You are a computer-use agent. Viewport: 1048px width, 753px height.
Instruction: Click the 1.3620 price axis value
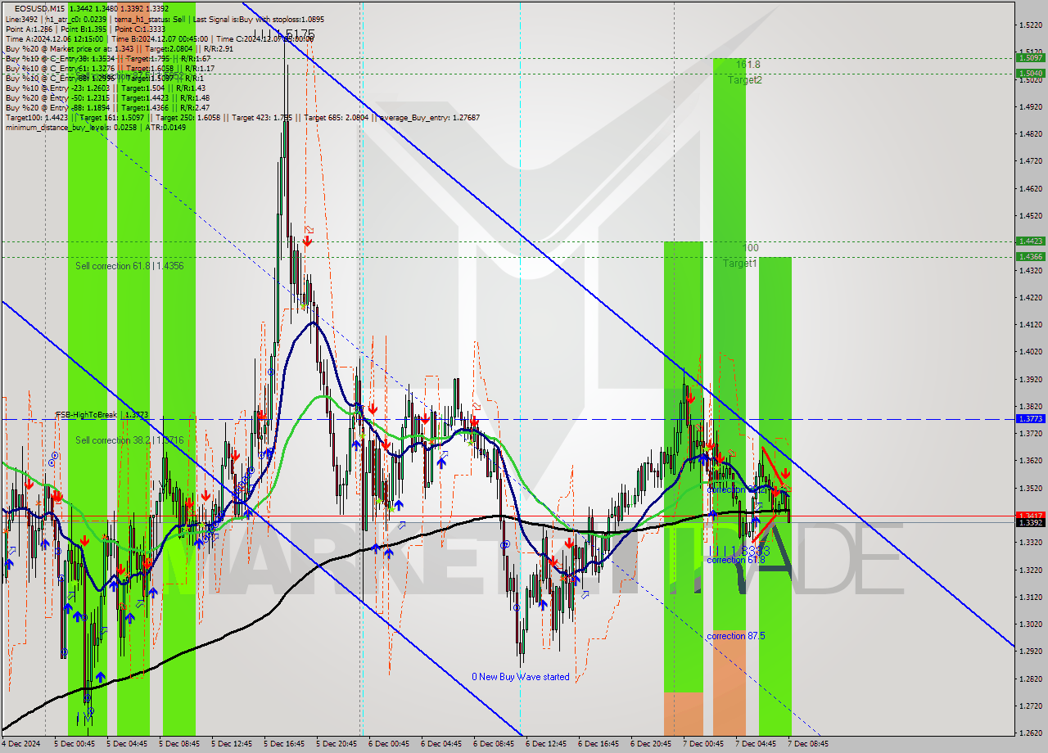pos(1030,461)
